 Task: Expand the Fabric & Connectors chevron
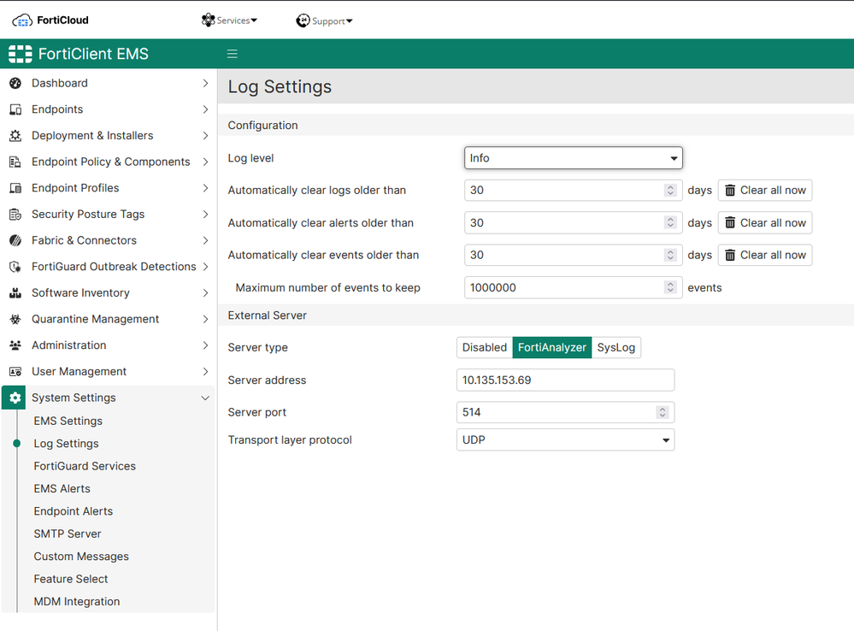click(205, 240)
